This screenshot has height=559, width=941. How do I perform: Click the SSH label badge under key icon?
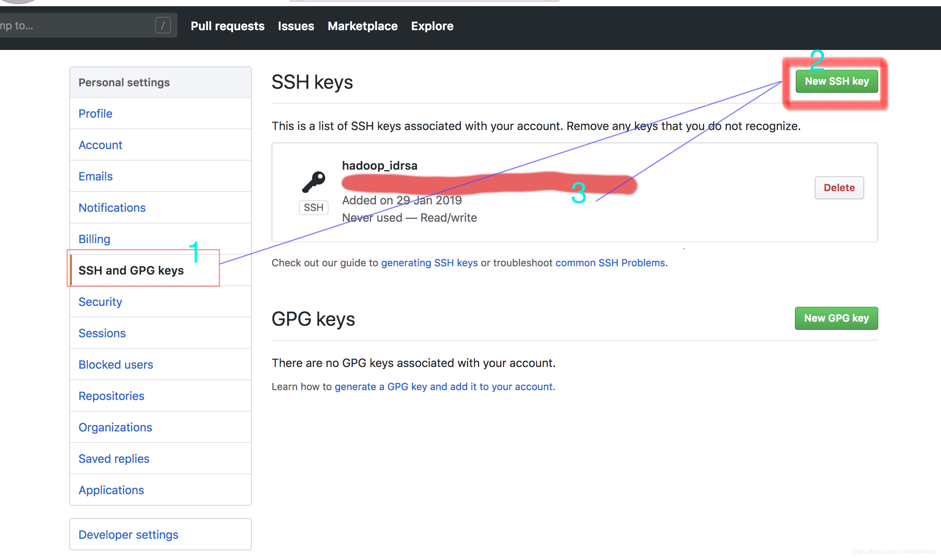[x=314, y=207]
